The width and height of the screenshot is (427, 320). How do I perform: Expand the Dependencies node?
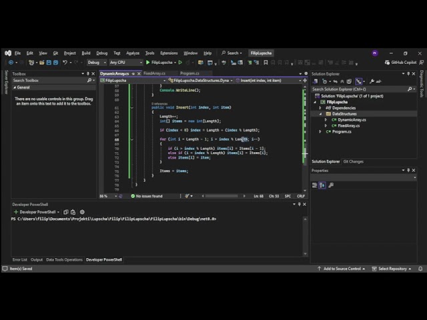320,108
